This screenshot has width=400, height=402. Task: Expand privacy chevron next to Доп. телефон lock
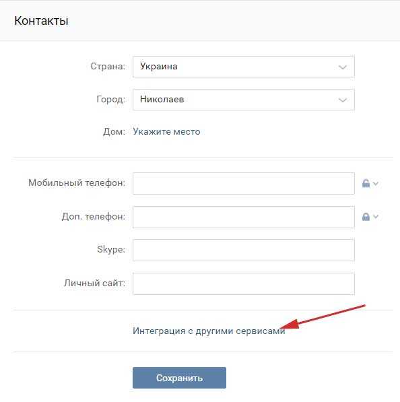(x=376, y=217)
